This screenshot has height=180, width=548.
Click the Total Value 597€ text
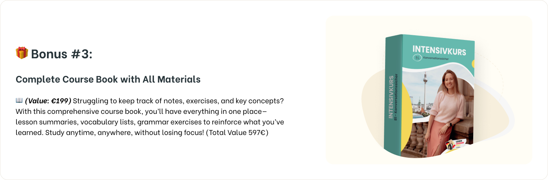click(238, 133)
